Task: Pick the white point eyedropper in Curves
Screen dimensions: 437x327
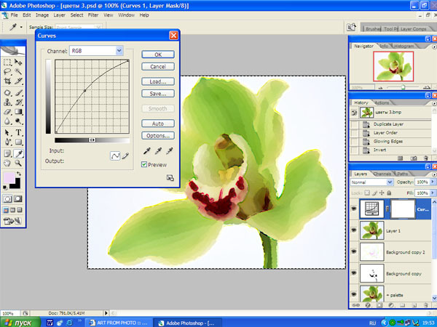Action: [x=170, y=150]
